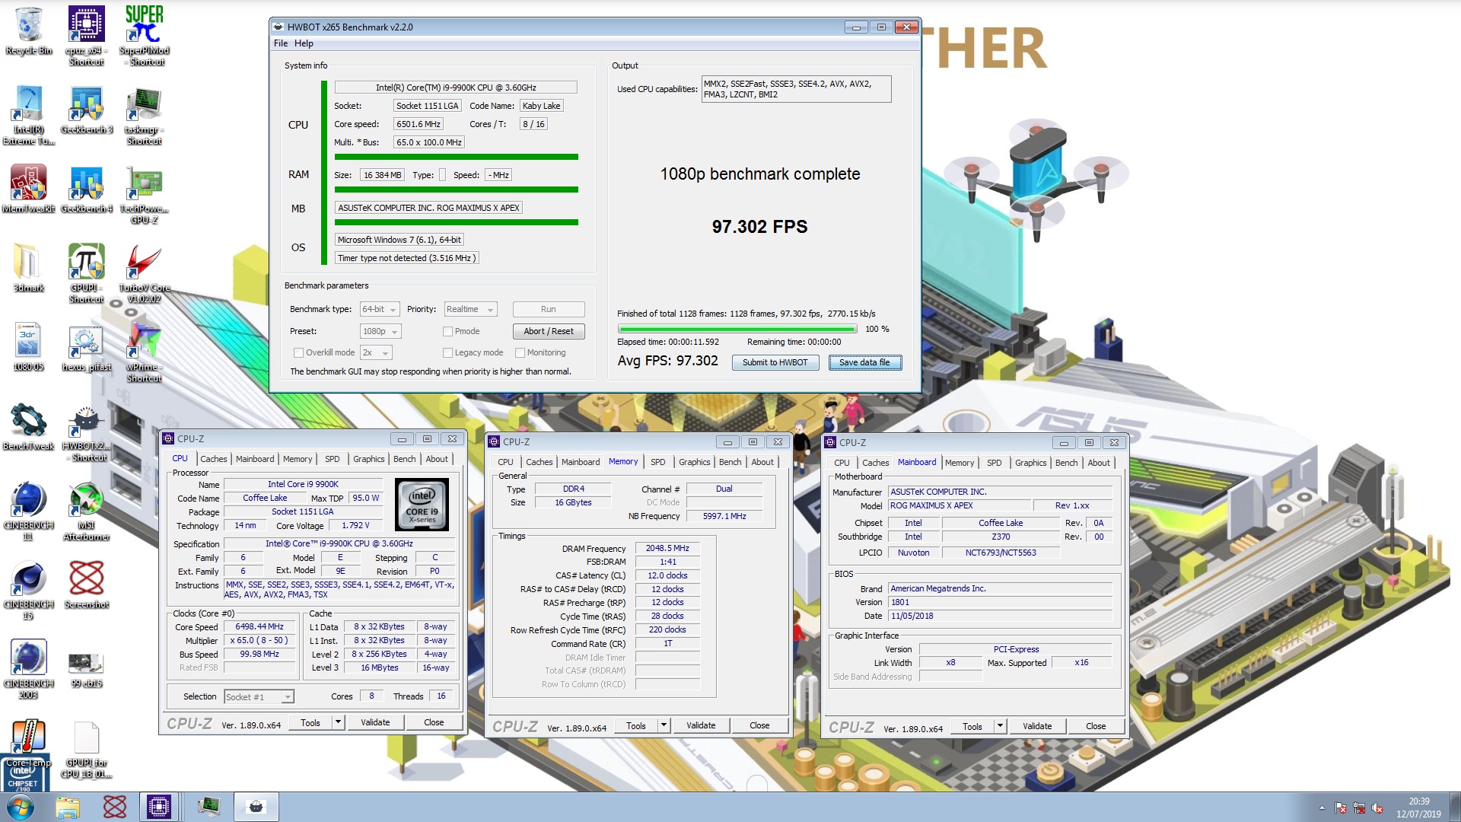Click the Run button
Viewport: 1461px width, 822px height.
click(548, 309)
